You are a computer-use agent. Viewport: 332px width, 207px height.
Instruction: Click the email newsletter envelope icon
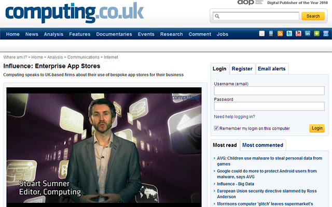click(262, 34)
